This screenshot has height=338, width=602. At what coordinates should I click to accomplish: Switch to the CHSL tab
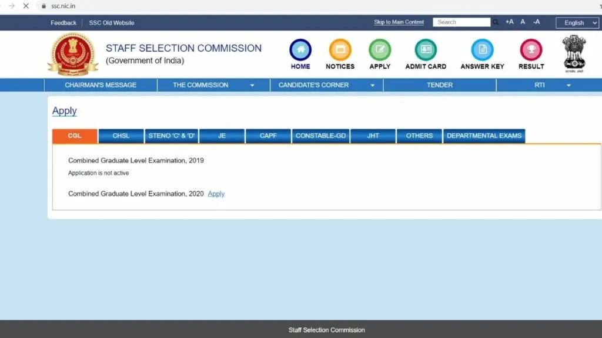121,136
